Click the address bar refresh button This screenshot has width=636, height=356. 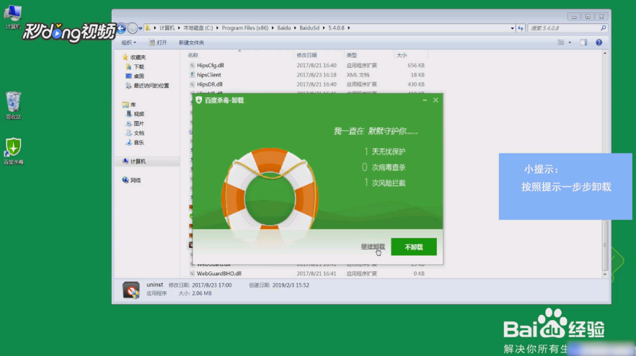521,28
